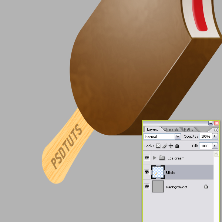
Task: Click the Opacity value field
Action: [x=206, y=136]
